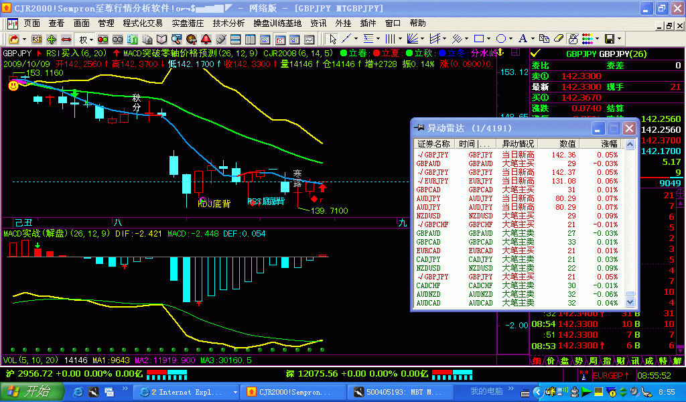Open the 技术分析 menu
This screenshot has width=686, height=402.
[x=228, y=23]
